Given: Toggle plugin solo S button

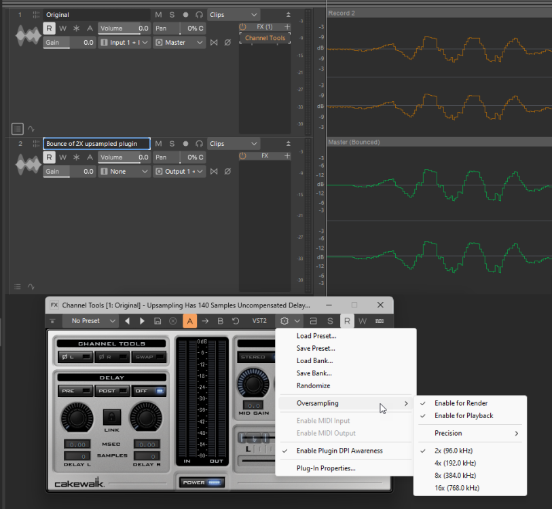Looking at the screenshot, I should (330, 321).
